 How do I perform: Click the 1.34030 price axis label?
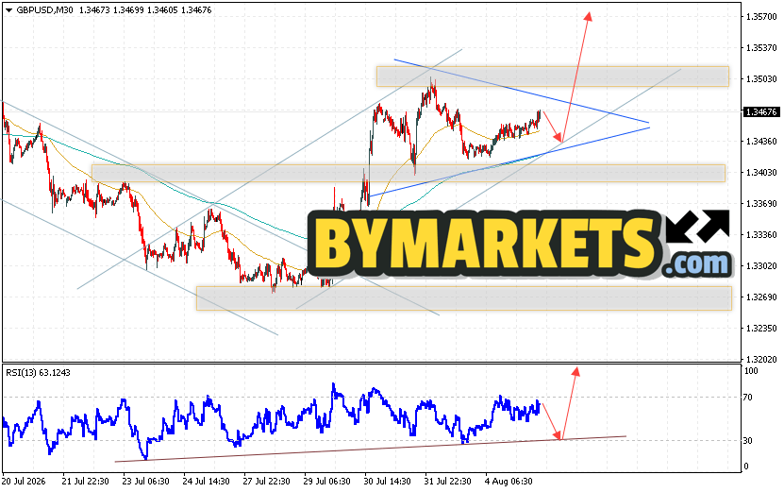coord(761,173)
